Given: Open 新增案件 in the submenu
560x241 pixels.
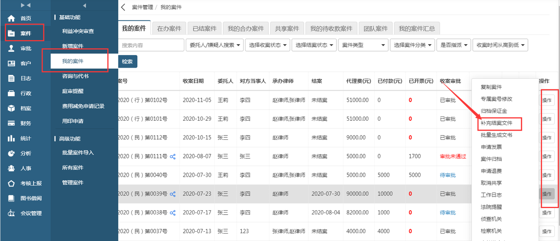Looking at the screenshot, I should (73, 47).
